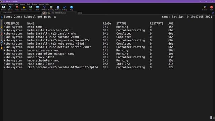The height and width of the screenshot is (121, 215).
Task: Open the Terminal menu
Action: tap(3, 4)
